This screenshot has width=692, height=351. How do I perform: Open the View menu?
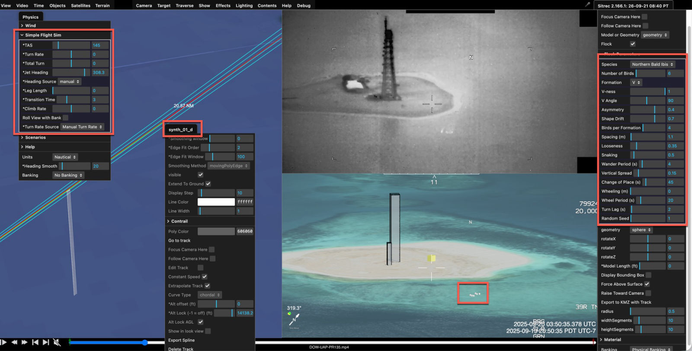6,6
